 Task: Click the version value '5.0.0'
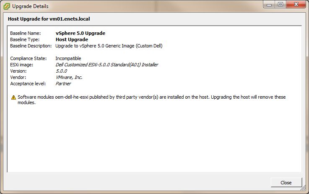[x=61, y=71]
